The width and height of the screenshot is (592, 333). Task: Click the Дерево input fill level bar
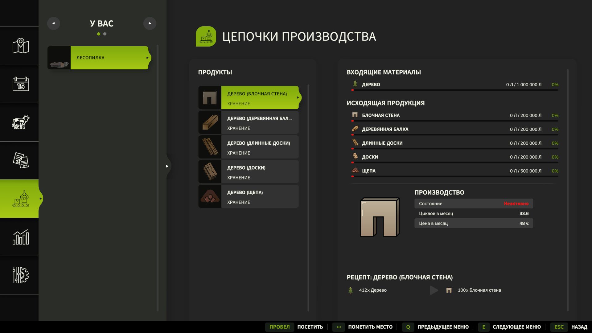pyautogui.click(x=455, y=90)
